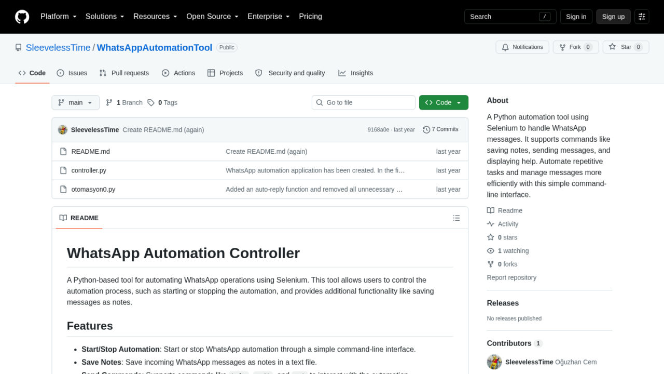The width and height of the screenshot is (664, 374).
Task: Expand the Open Source menu
Action: point(212,17)
